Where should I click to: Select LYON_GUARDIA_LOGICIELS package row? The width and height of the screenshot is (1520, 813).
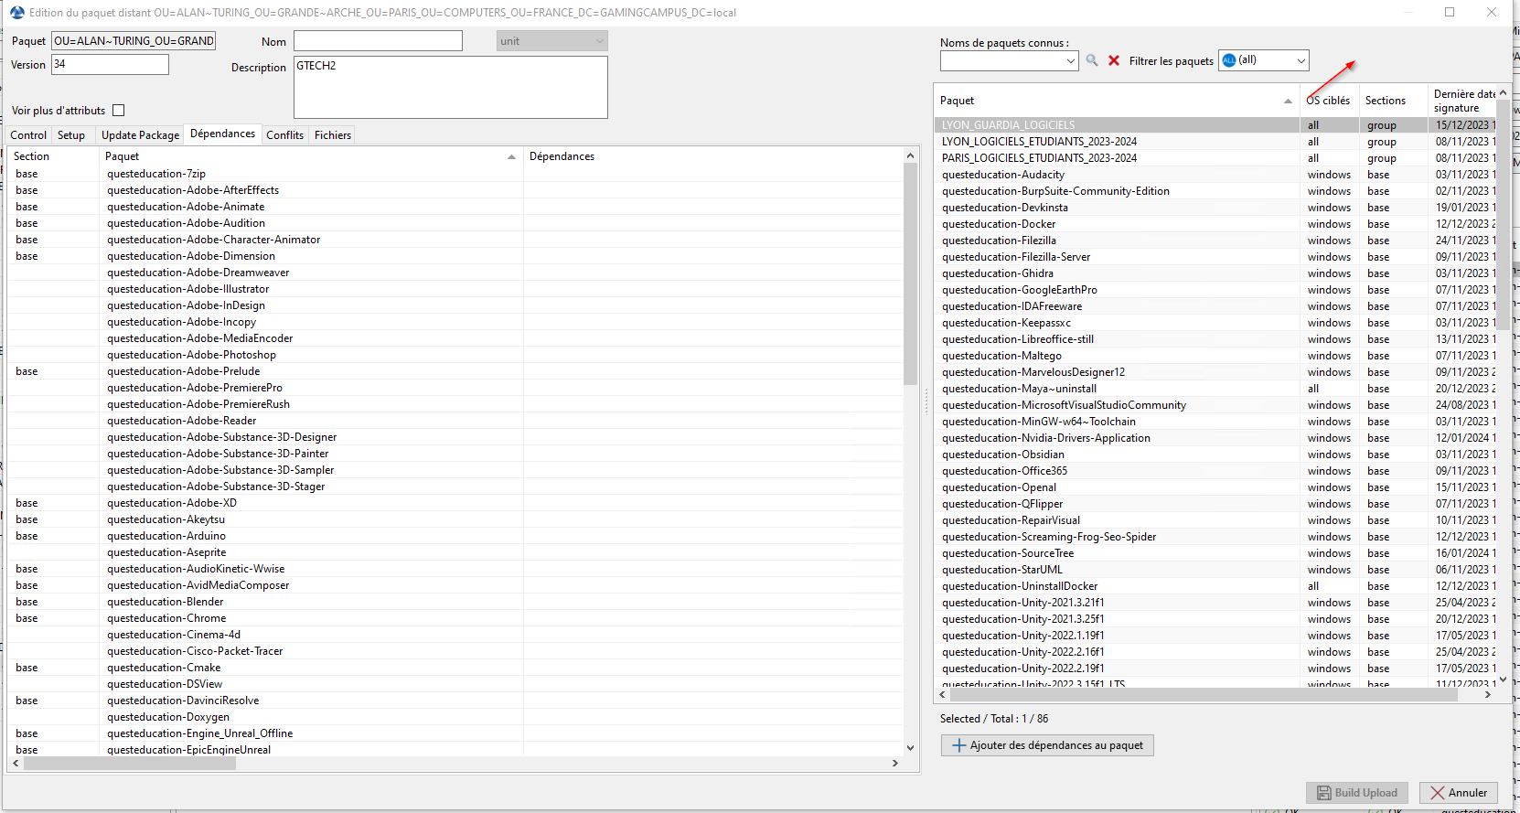pyautogui.click(x=1215, y=125)
